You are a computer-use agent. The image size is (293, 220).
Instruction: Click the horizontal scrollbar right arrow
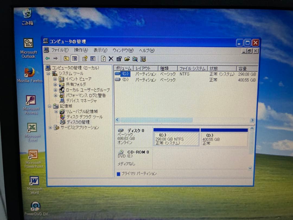tap(252, 120)
